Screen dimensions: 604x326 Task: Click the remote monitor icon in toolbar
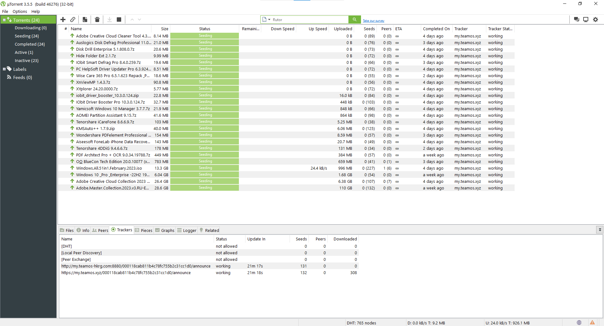tap(586, 20)
